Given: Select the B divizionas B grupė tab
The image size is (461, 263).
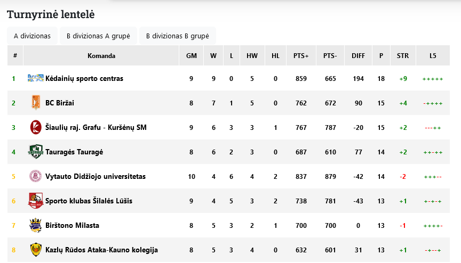Looking at the screenshot, I should (x=178, y=36).
